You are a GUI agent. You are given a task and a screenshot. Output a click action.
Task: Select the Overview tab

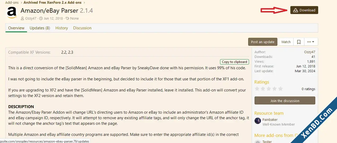click(16, 28)
